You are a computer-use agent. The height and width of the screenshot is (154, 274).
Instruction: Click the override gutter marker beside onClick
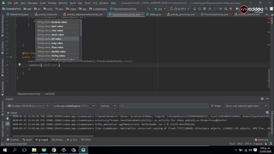click(x=11, y=57)
